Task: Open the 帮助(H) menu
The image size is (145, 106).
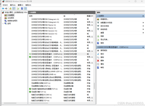Action: click(x=28, y=5)
